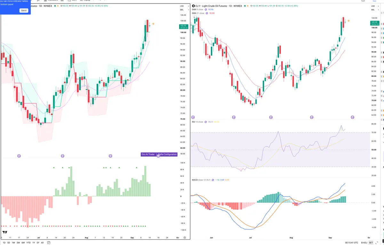384x245 pixels.
Task: Select EMA 9 close legend label
Action: [197, 10]
